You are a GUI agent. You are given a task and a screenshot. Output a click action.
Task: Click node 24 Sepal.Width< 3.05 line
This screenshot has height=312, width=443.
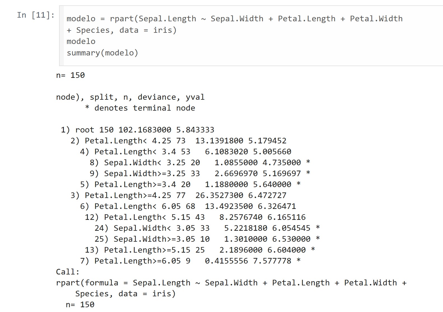pos(207,228)
